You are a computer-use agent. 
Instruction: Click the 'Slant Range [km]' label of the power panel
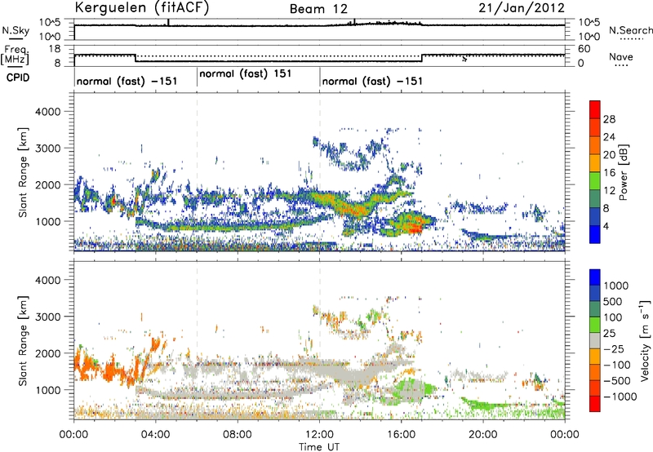[23, 172]
